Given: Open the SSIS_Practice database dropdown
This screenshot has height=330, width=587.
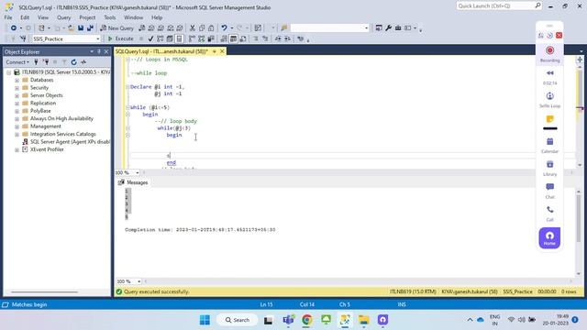Looking at the screenshot, I should (x=98, y=38).
